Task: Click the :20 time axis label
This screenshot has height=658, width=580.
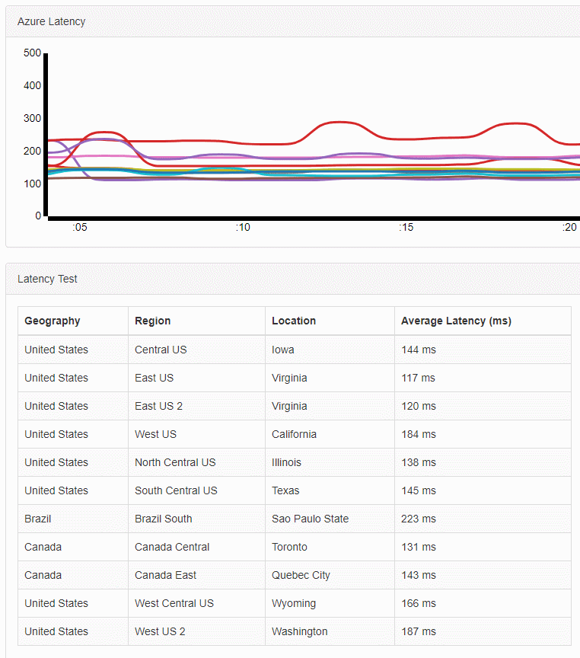Action: click(569, 228)
